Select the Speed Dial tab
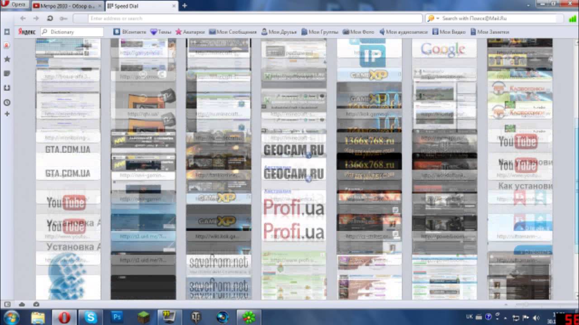 [x=141, y=6]
